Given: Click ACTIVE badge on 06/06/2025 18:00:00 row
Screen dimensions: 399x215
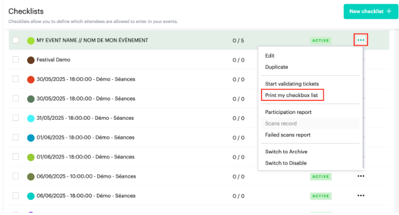Looking at the screenshot, I should [321, 196].
